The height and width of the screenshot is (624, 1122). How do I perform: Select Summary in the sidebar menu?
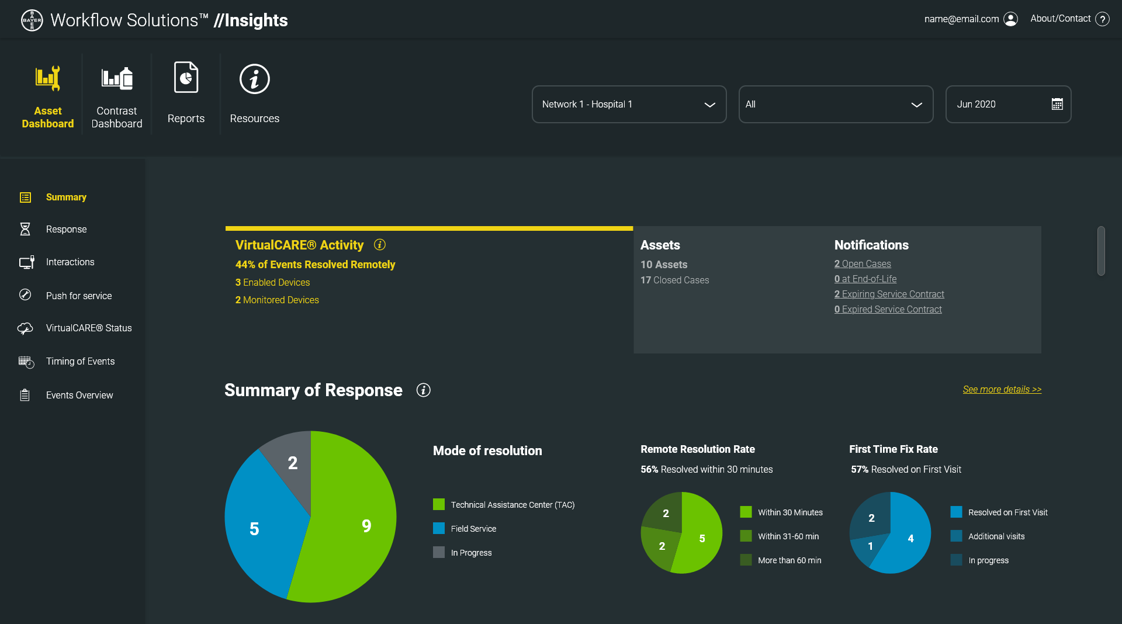[x=66, y=197]
